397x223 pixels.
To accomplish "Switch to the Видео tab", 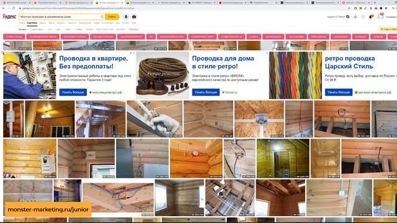I will [x=43, y=23].
